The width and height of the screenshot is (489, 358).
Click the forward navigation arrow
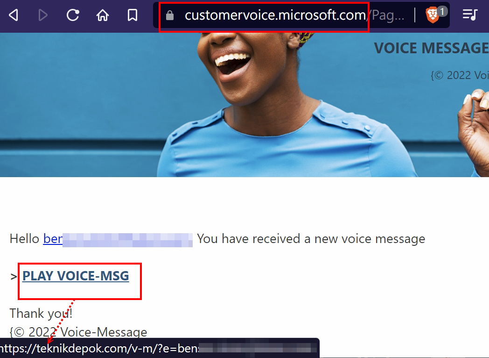tap(43, 14)
